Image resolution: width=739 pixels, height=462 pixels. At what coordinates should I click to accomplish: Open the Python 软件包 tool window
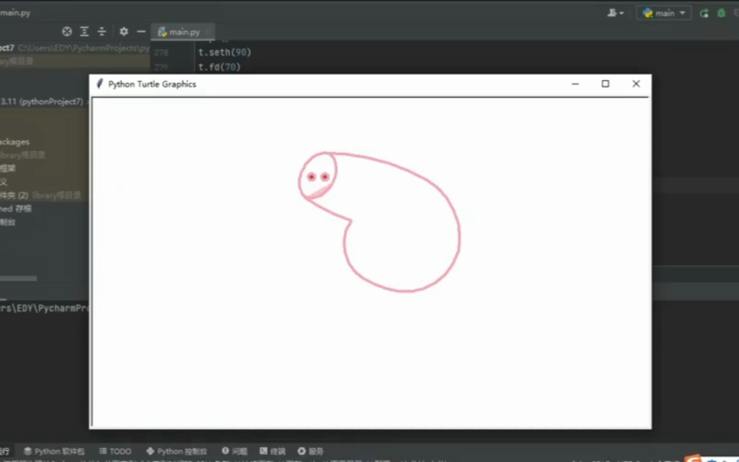point(54,451)
